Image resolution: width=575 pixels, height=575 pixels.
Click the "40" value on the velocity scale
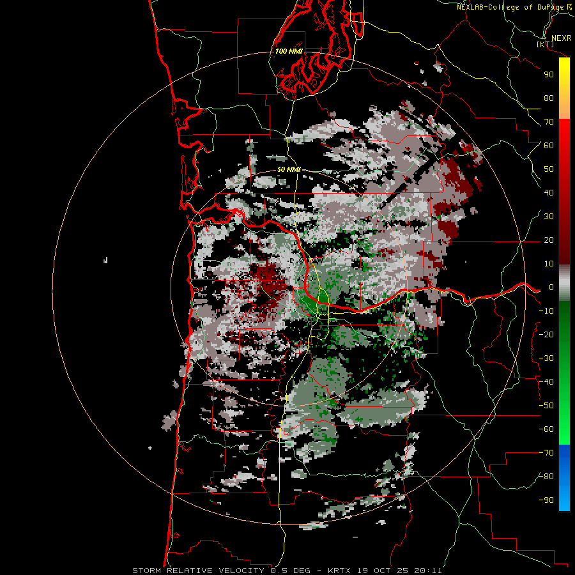click(x=549, y=192)
